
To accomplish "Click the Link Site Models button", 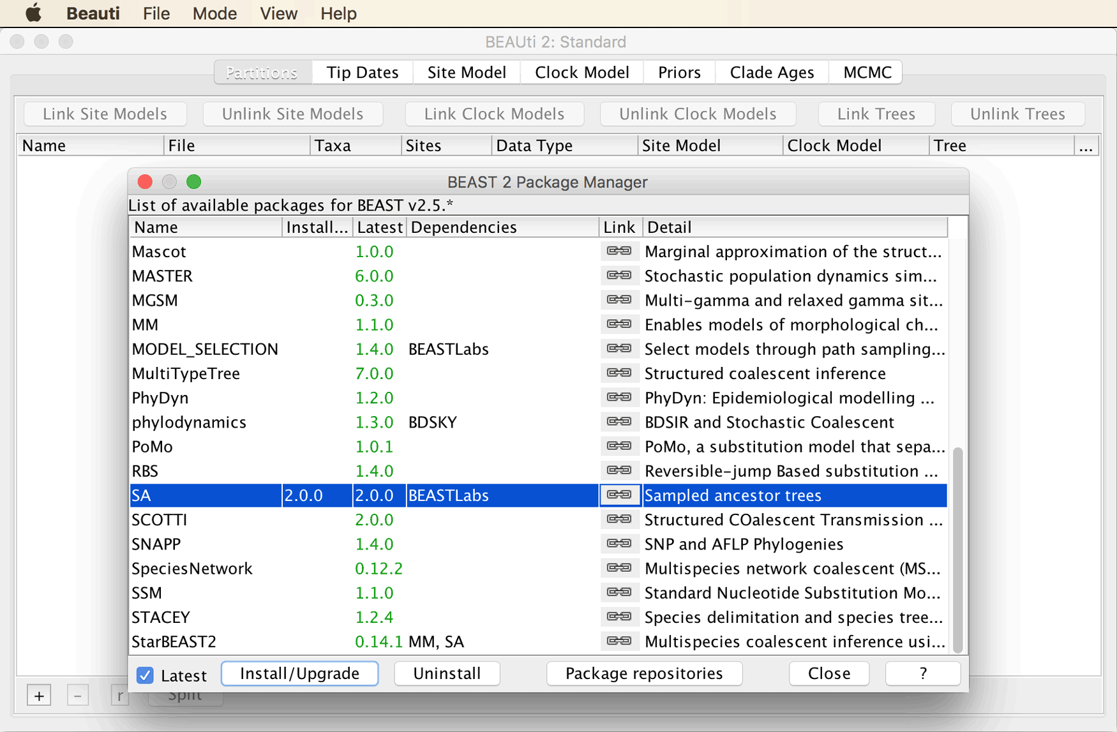I will click(105, 114).
